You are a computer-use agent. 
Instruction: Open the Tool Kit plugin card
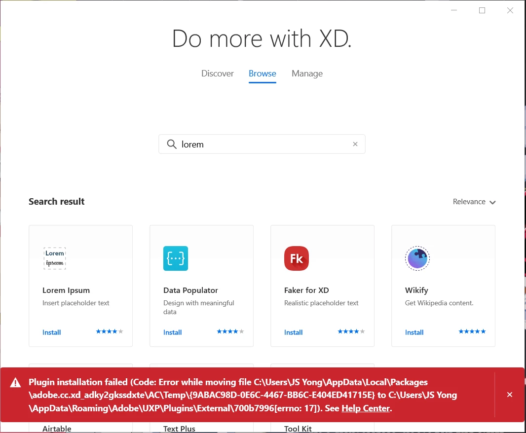[298, 428]
